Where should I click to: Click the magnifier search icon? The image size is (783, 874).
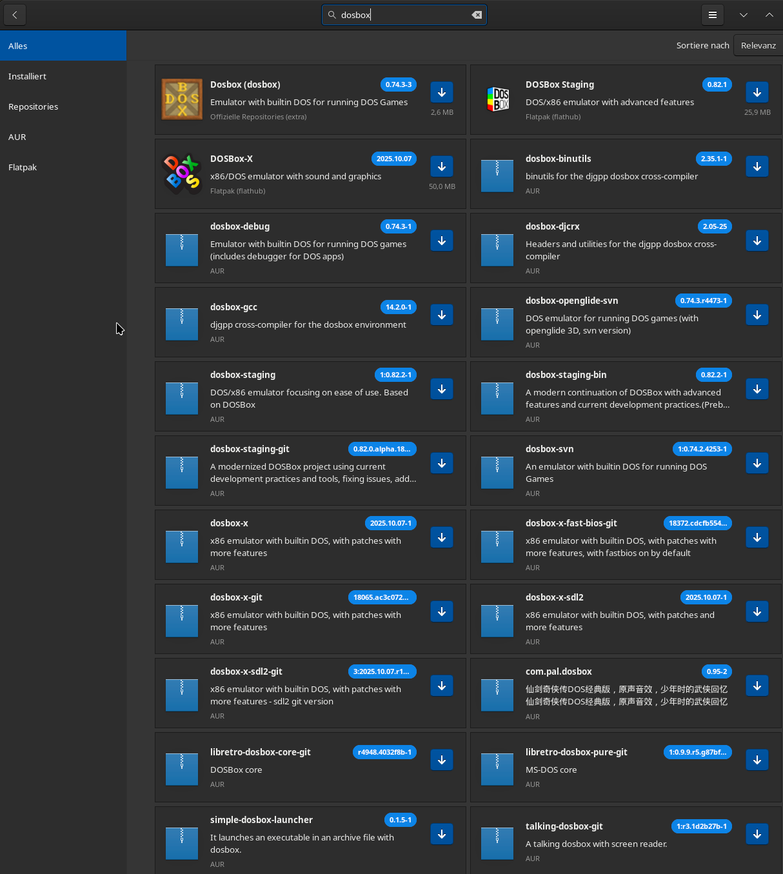(332, 15)
